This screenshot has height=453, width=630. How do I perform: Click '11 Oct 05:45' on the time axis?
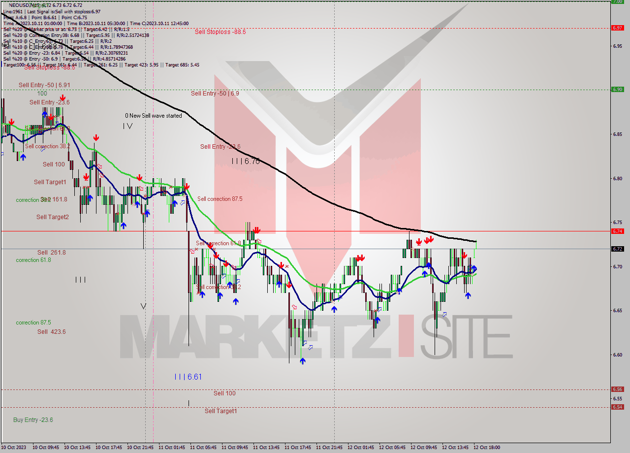pos(203,448)
